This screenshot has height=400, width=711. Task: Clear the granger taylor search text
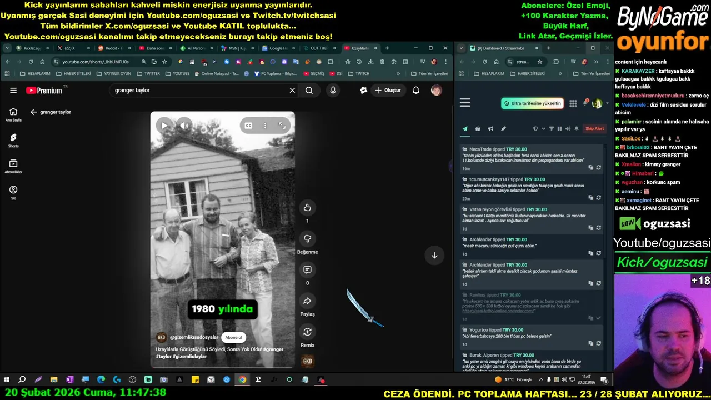[x=292, y=90]
